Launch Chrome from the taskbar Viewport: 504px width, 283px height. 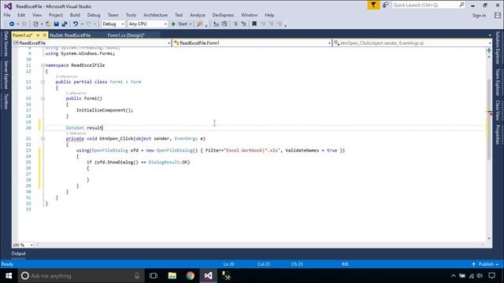click(191, 276)
